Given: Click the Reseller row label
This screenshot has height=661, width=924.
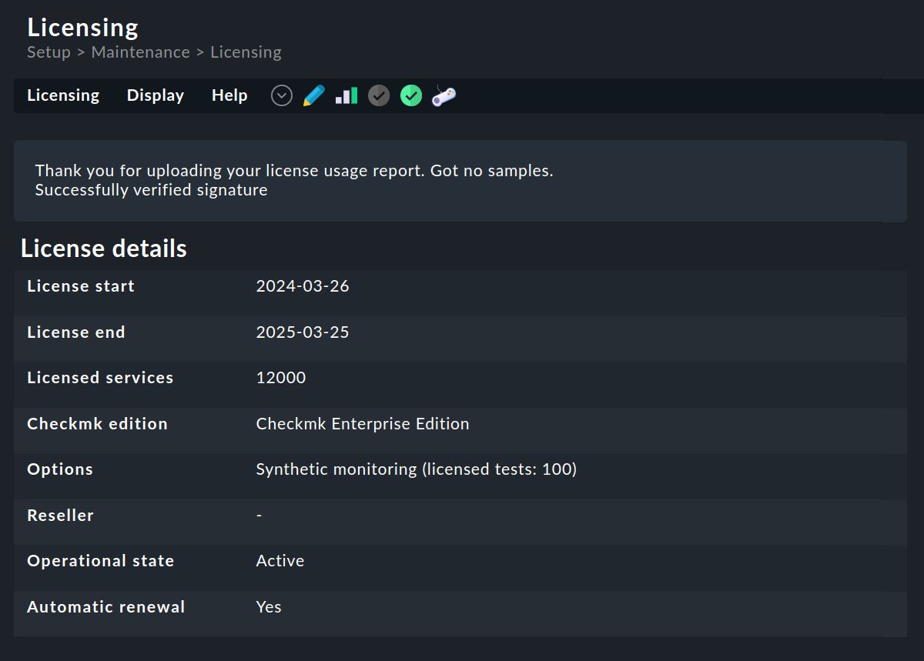Looking at the screenshot, I should (60, 516).
